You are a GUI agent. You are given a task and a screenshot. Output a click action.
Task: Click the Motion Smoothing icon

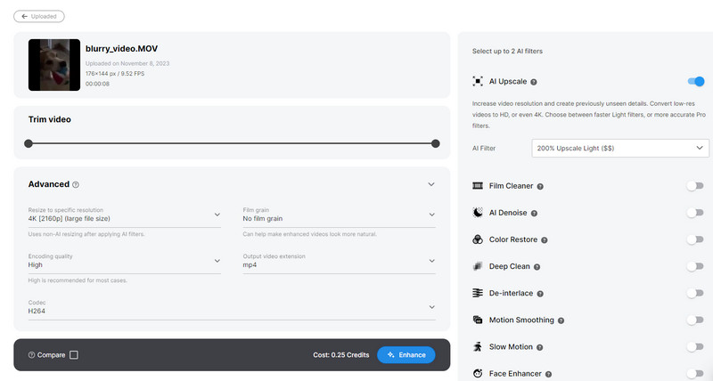coord(479,320)
